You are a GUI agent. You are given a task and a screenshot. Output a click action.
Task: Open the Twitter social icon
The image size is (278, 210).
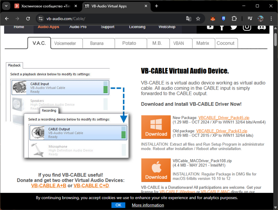pyautogui.click(x=234, y=27)
